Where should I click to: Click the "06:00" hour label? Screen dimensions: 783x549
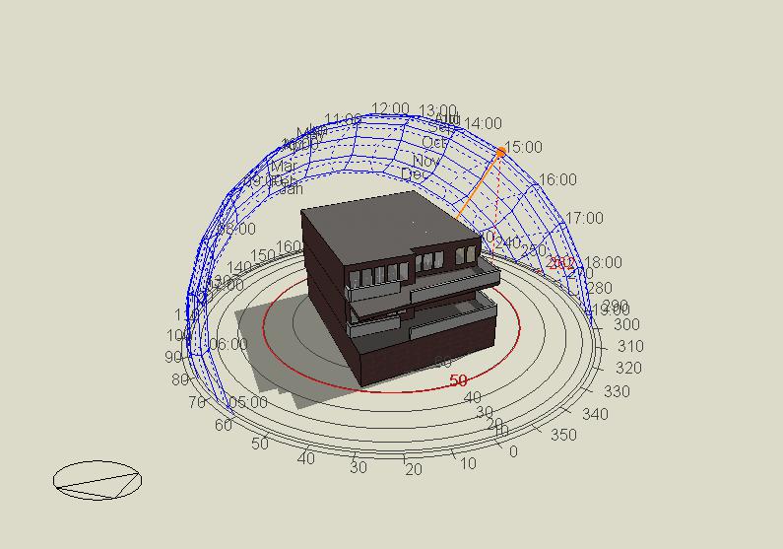[228, 344]
